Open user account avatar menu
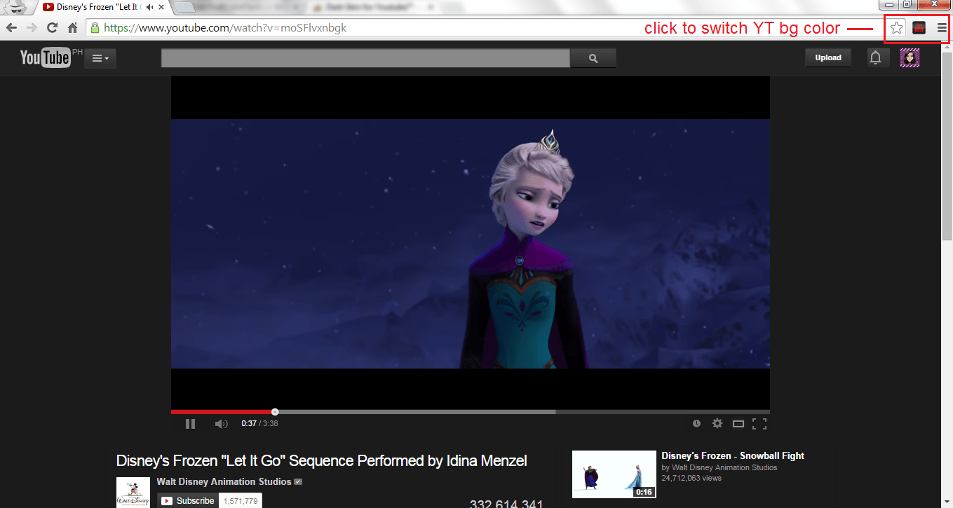 pyautogui.click(x=910, y=57)
